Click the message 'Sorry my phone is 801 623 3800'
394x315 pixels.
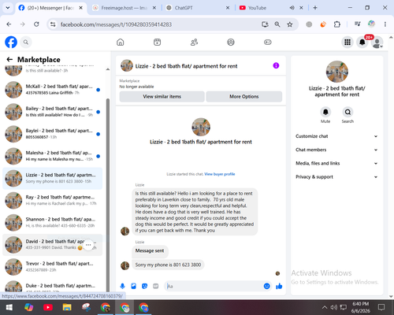(168, 265)
